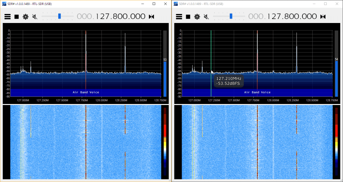Image resolution: width=343 pixels, height=182 pixels.
Task: Click the green dashed marker line in right spectrum
Action: tap(211, 50)
